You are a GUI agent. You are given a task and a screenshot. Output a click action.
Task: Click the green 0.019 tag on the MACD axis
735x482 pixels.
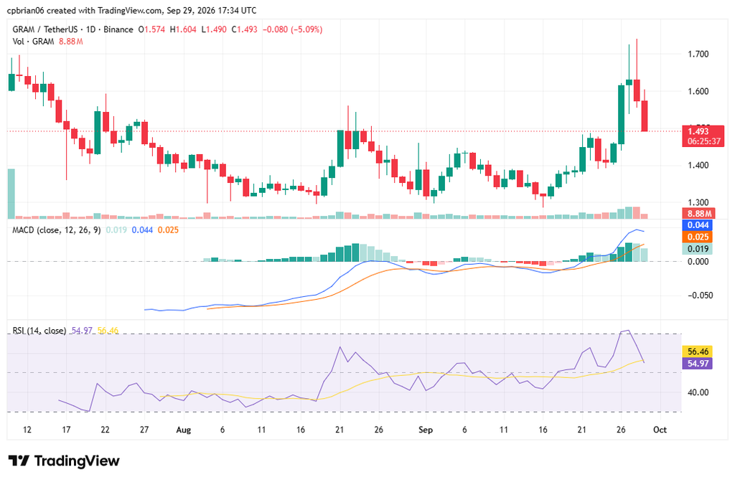(x=698, y=249)
